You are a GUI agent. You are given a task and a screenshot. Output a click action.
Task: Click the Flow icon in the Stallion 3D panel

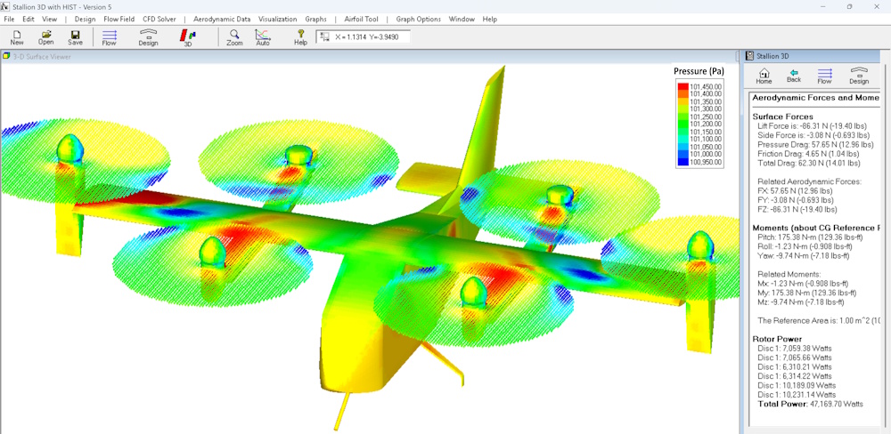point(824,76)
